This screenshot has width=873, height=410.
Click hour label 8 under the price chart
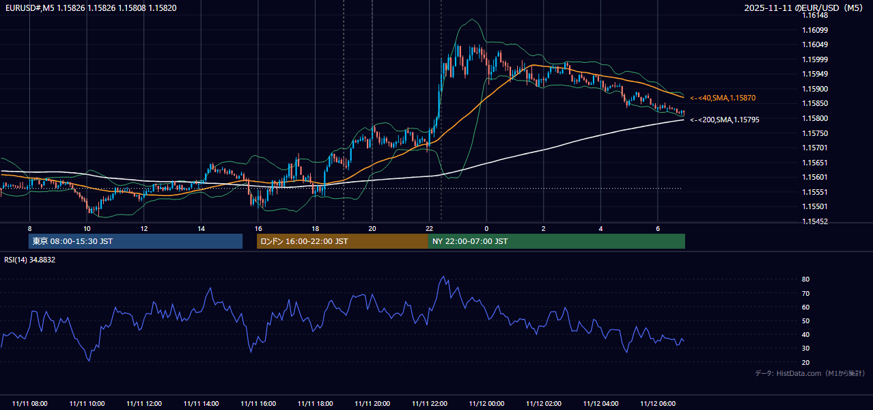click(30, 228)
